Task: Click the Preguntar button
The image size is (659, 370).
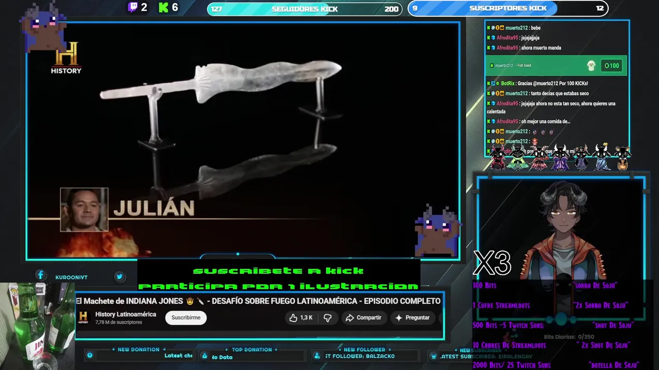Action: 412,318
